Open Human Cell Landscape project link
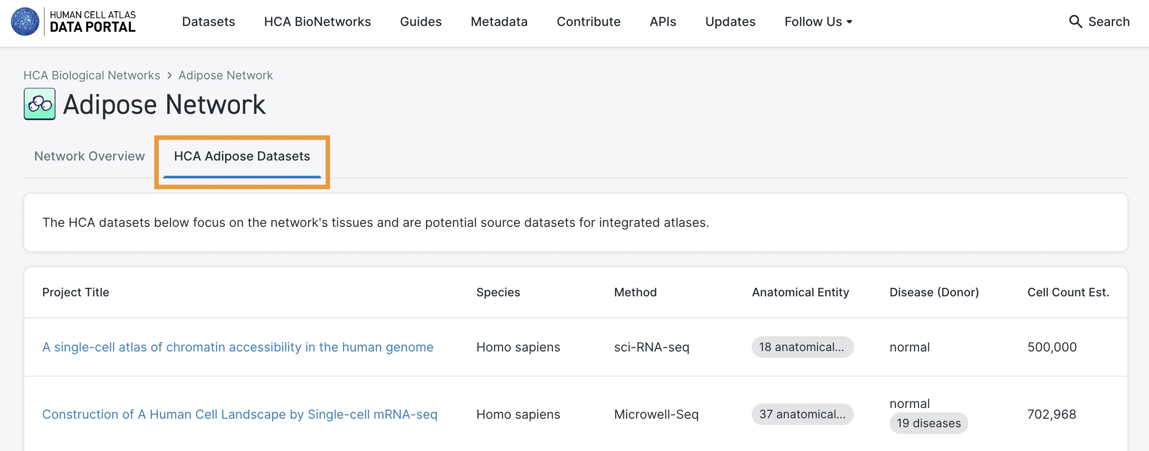The width and height of the screenshot is (1149, 451). [x=239, y=414]
